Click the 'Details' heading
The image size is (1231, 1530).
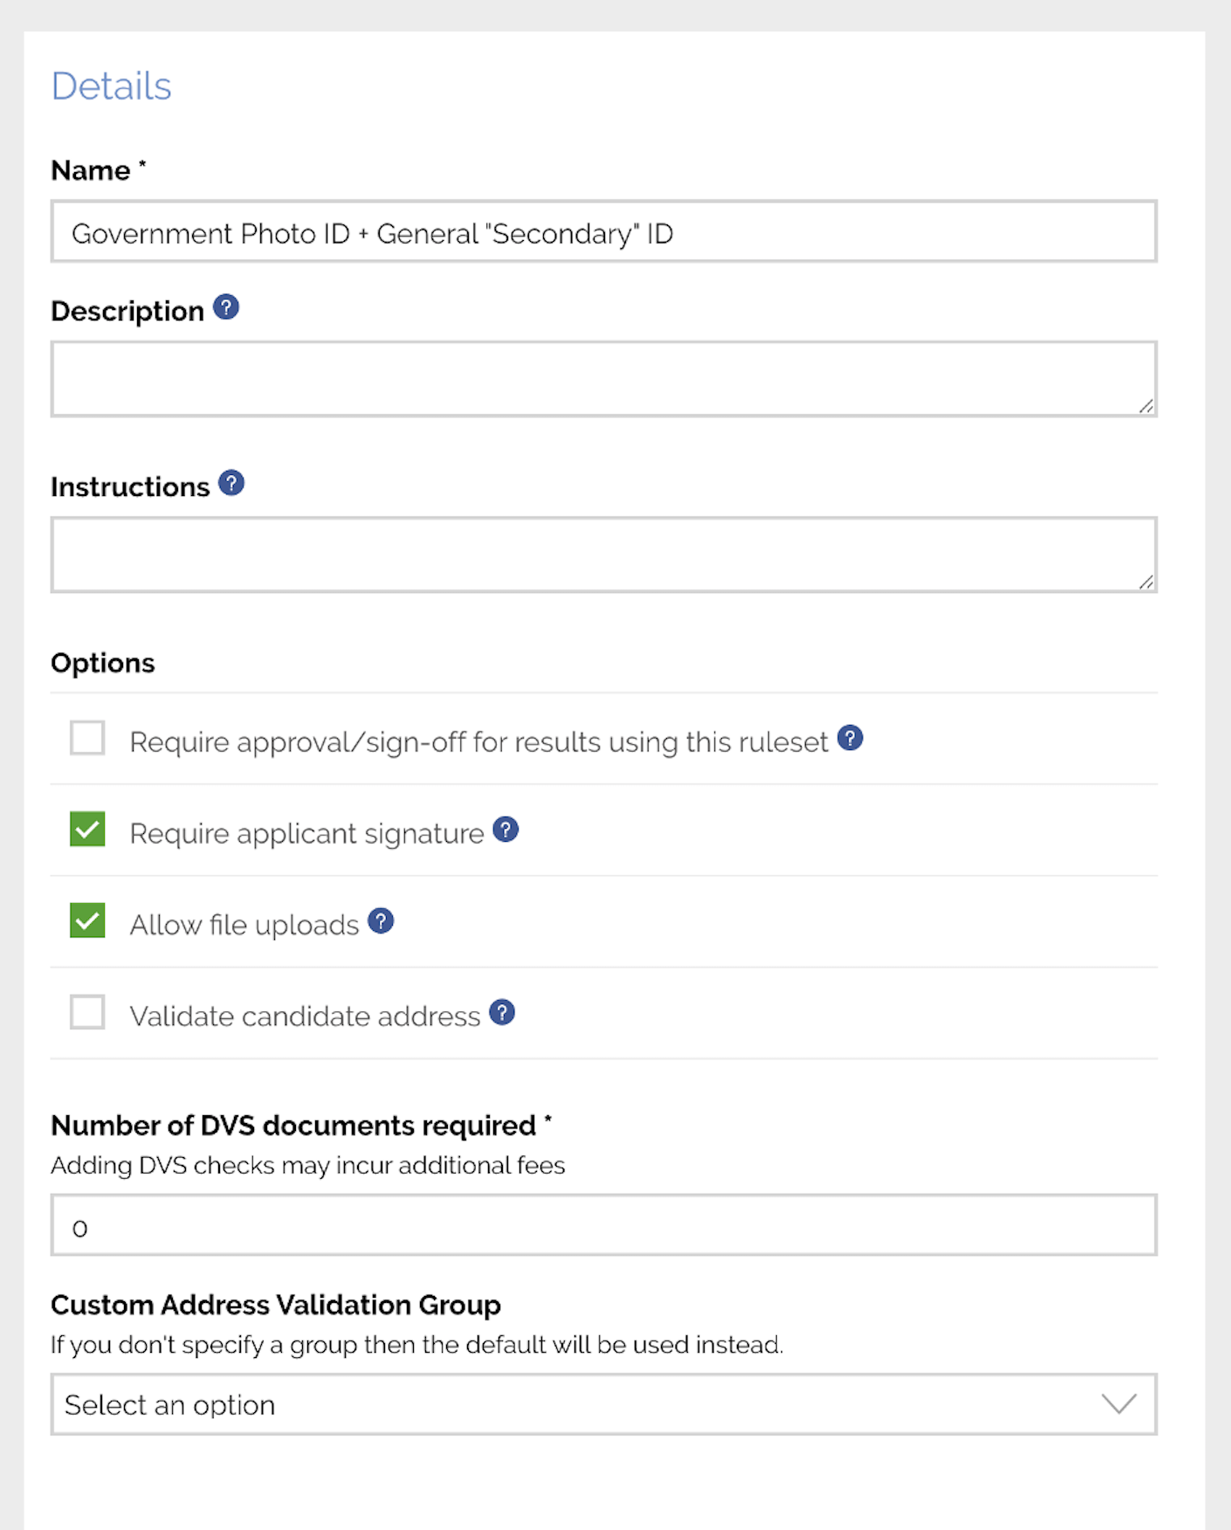pyautogui.click(x=111, y=86)
